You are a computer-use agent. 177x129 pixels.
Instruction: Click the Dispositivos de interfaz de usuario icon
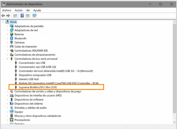point(12,95)
